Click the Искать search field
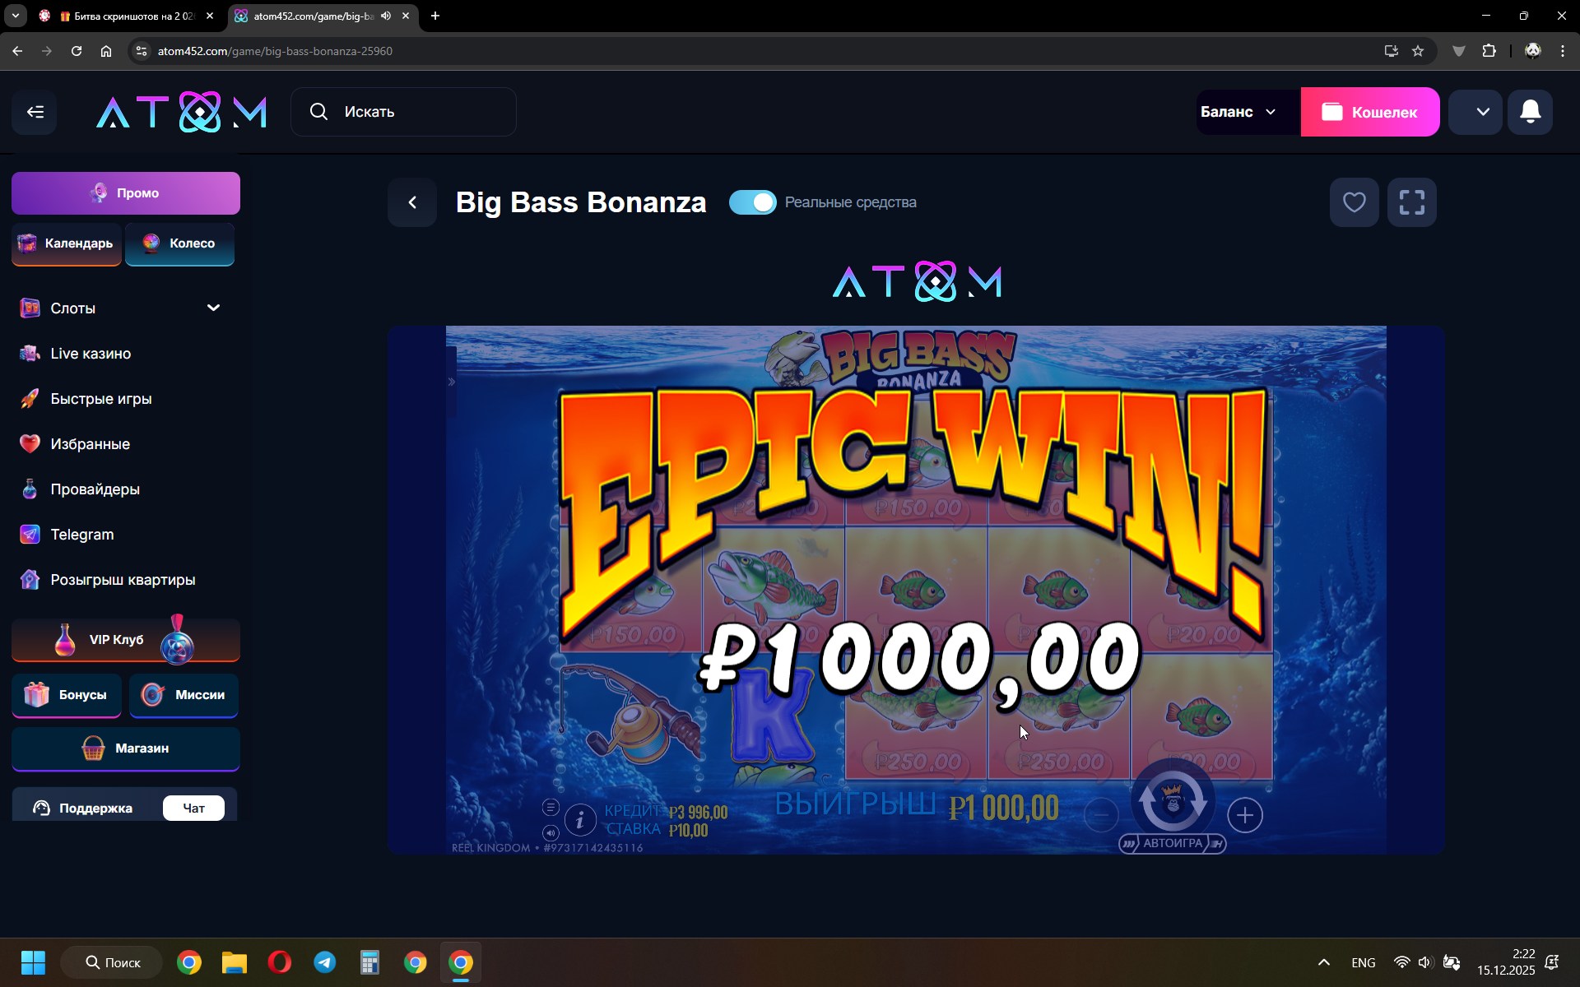Viewport: 1580px width, 987px height. click(403, 112)
